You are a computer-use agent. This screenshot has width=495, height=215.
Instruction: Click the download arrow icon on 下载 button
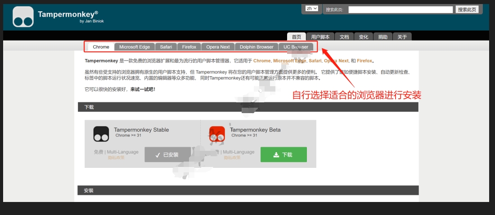pyautogui.click(x=276, y=154)
